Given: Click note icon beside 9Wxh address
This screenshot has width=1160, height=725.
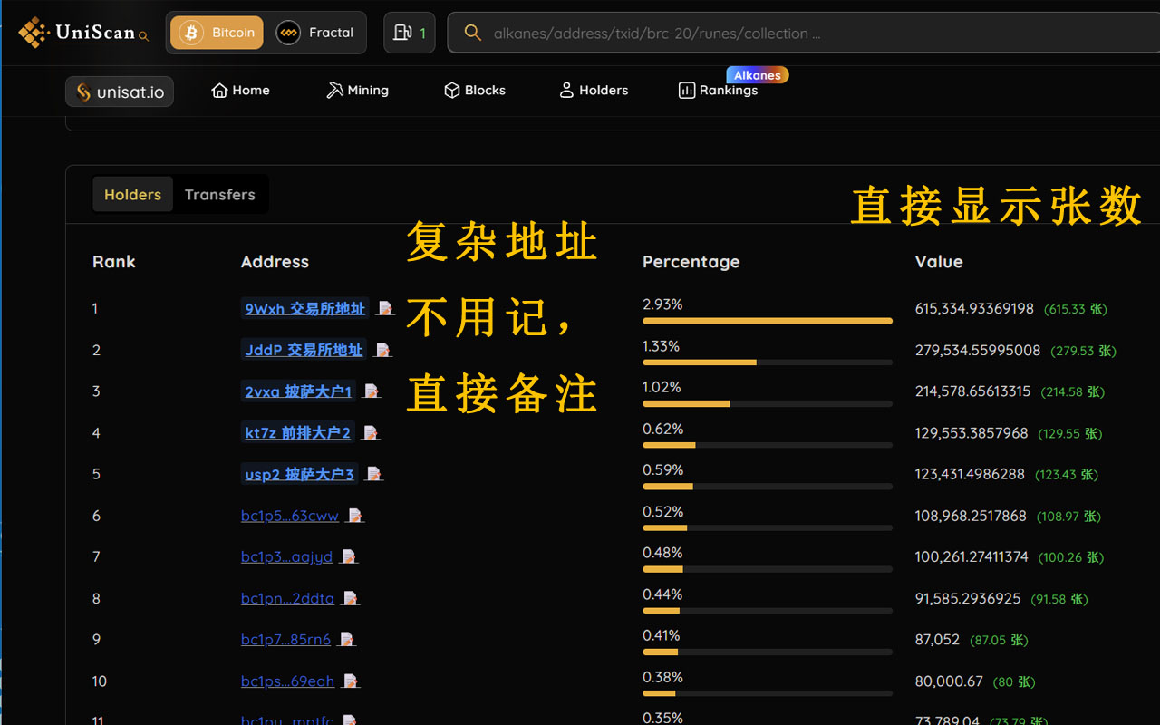Looking at the screenshot, I should pos(385,309).
